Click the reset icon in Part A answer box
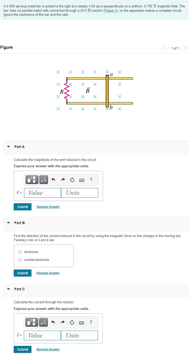The height and width of the screenshot is (354, 189). [72, 180]
